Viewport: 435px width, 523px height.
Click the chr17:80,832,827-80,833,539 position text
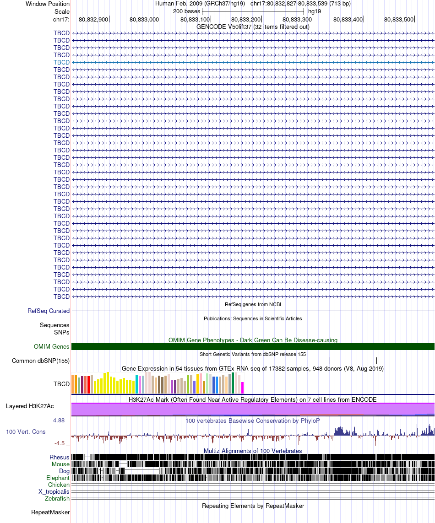pyautogui.click(x=300, y=4)
